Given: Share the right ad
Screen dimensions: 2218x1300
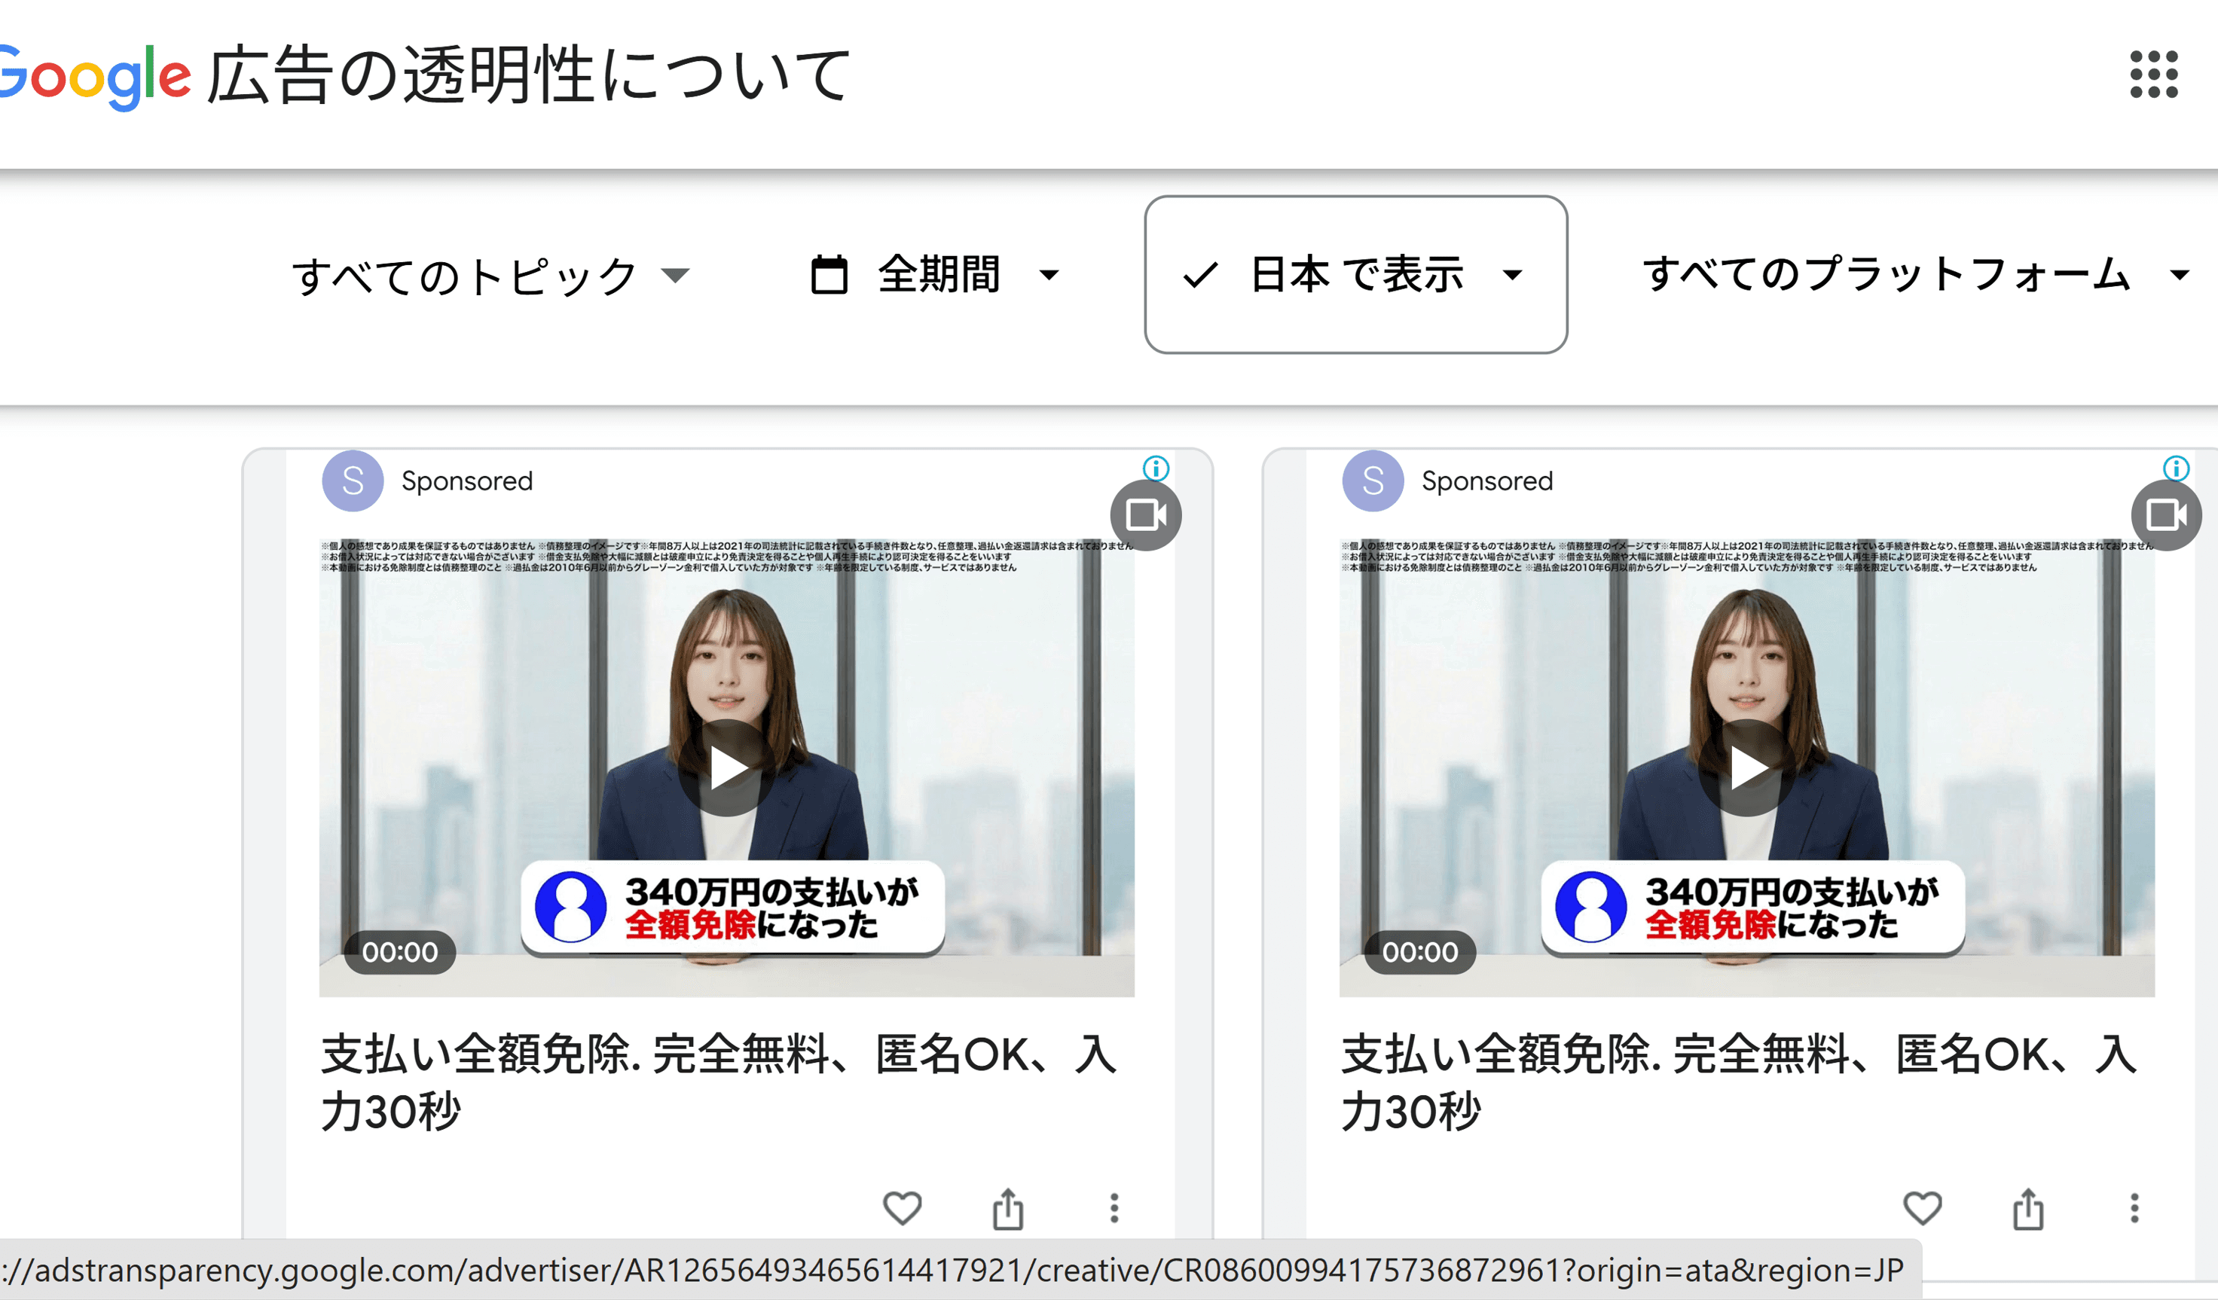Looking at the screenshot, I should [2028, 1208].
